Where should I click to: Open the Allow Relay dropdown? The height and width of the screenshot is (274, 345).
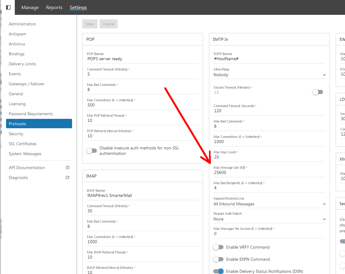tap(269, 75)
